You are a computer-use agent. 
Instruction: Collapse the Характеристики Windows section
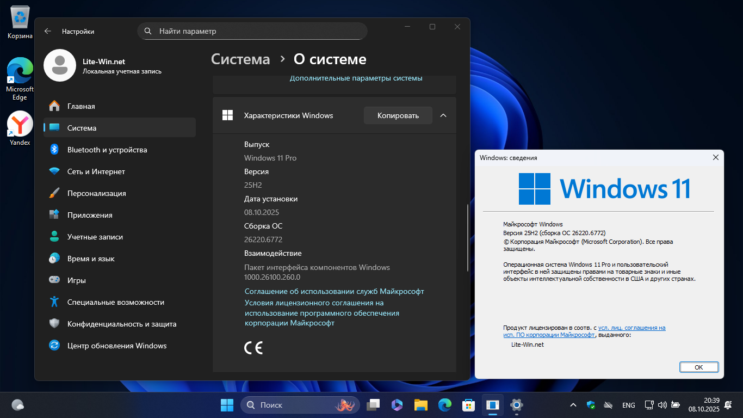click(443, 115)
